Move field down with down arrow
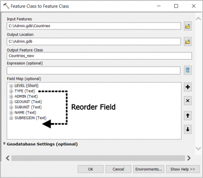Screen dimensions: 203x178 coord(188,129)
